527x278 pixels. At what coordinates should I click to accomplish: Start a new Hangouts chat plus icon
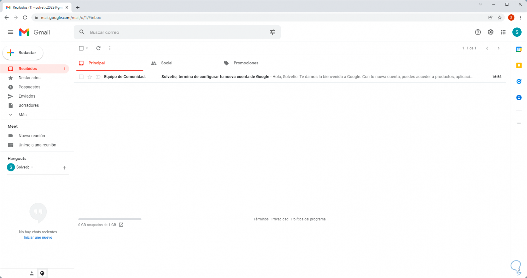(x=65, y=168)
